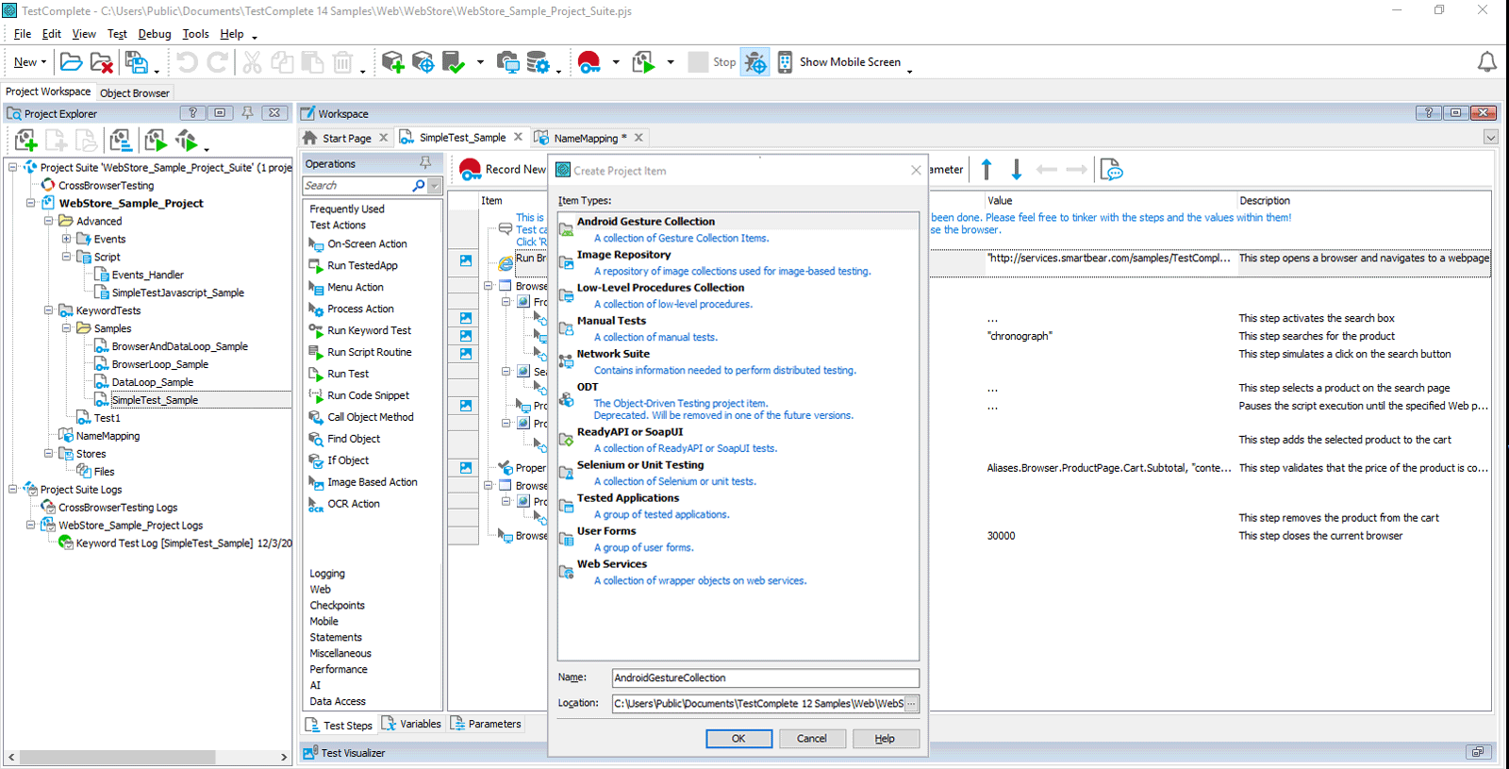The image size is (1509, 769).
Task: Click the Name input field
Action: (765, 677)
